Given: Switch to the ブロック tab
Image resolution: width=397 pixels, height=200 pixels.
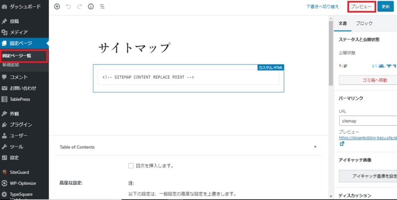Looking at the screenshot, I should (364, 24).
